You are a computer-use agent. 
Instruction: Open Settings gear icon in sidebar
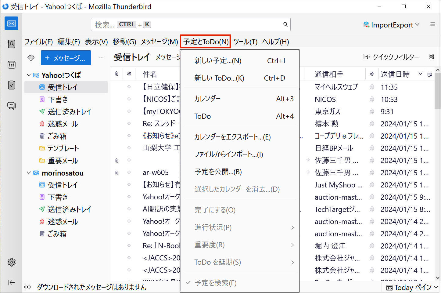pos(11,262)
